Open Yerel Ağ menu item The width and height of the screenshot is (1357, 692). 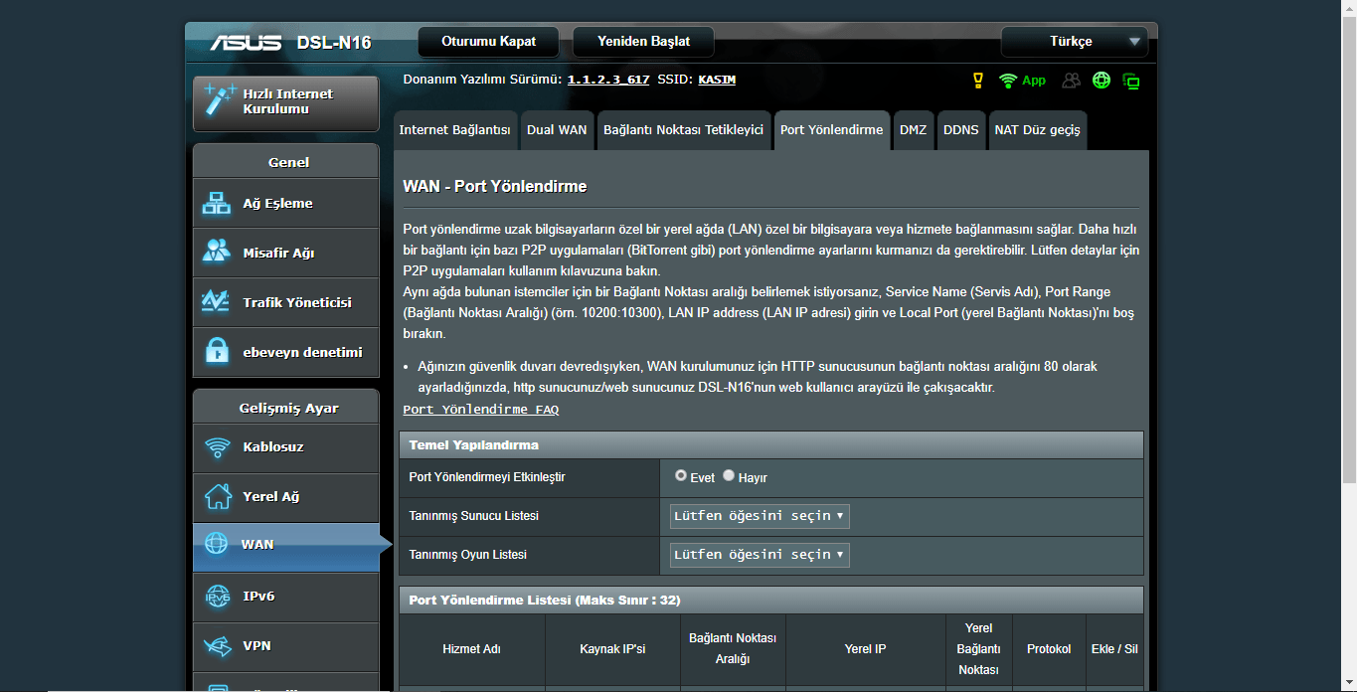tap(285, 497)
